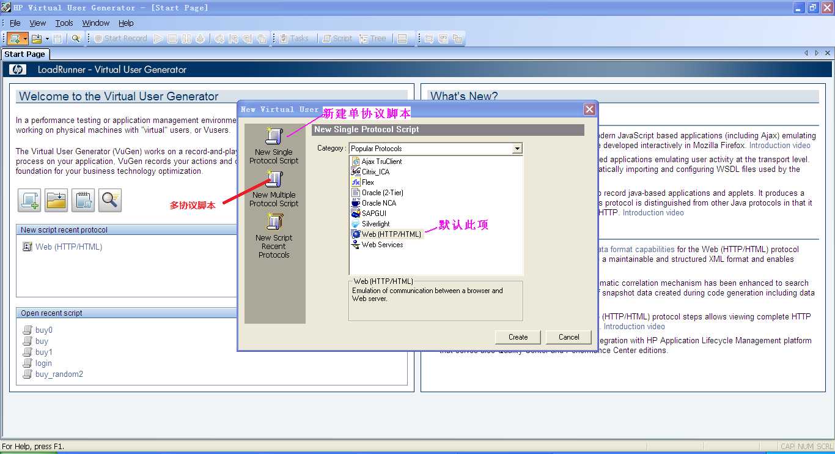Click Start Record in the toolbar
The image size is (835, 454).
click(x=120, y=39)
